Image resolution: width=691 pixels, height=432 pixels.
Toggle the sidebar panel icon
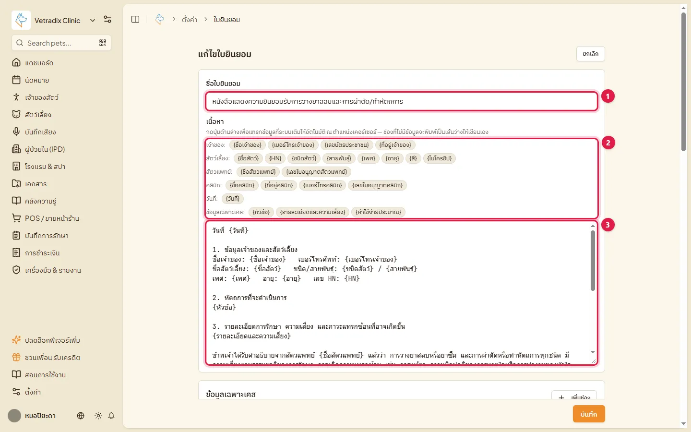coord(135,19)
